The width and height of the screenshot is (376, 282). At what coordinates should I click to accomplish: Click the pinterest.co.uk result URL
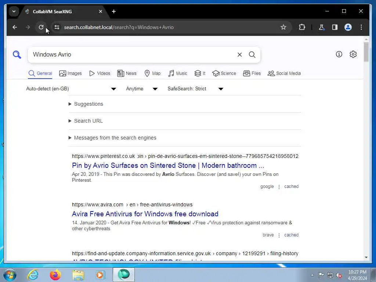[x=185, y=156]
